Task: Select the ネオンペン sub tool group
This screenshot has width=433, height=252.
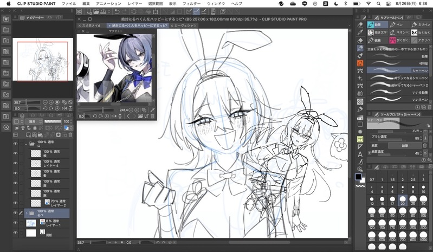Action: click(x=399, y=33)
